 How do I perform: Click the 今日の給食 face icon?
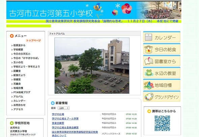coord(148,49)
